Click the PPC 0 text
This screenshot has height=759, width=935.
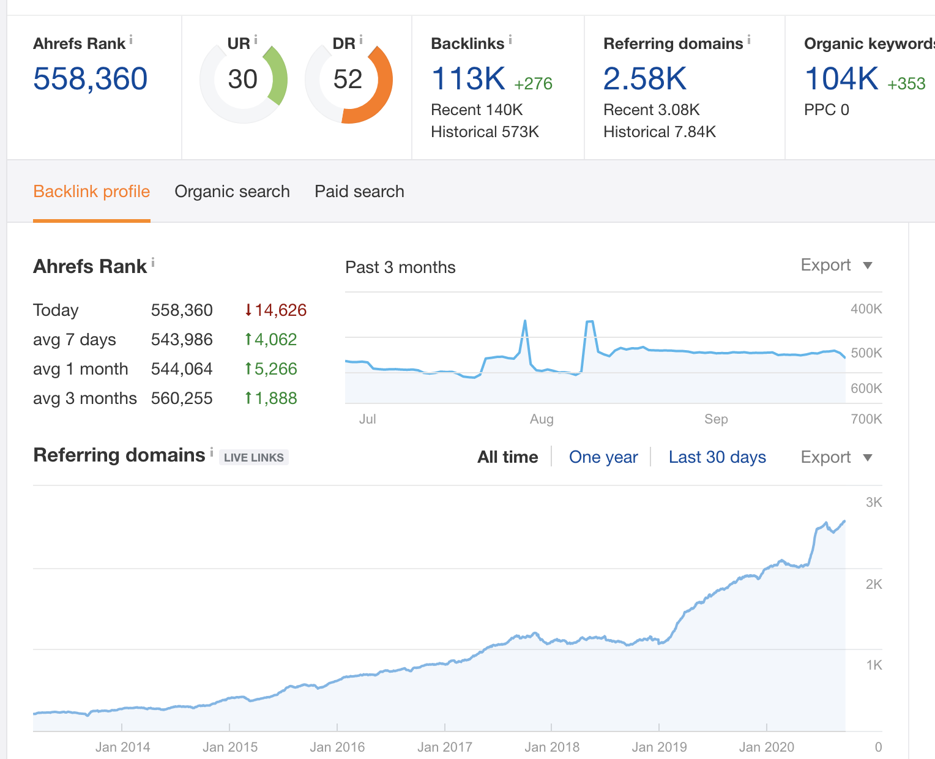coord(827,110)
